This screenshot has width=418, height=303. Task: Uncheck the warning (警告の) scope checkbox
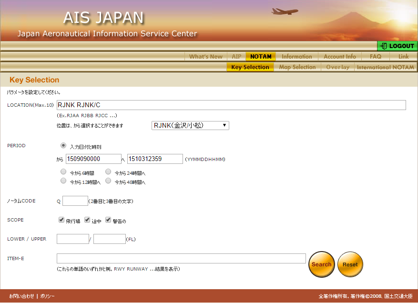tap(108, 220)
